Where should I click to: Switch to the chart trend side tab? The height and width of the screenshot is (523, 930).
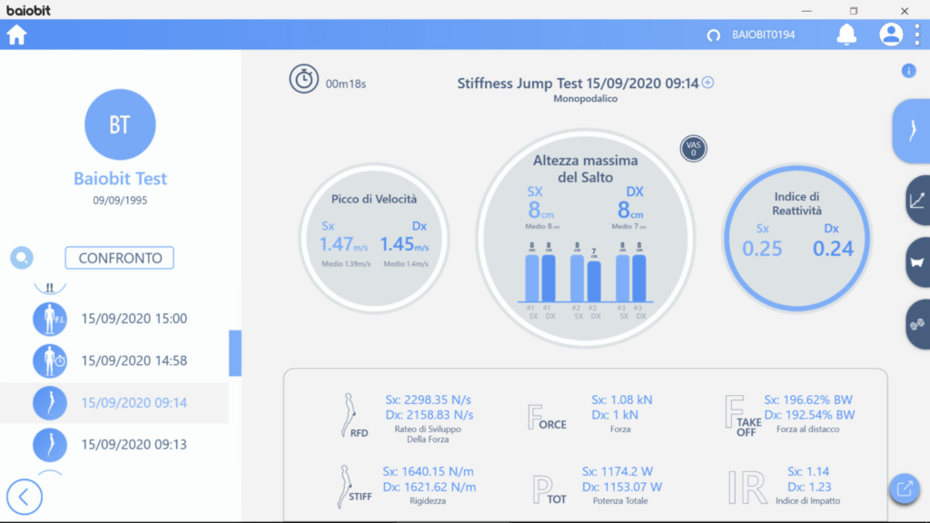917,201
